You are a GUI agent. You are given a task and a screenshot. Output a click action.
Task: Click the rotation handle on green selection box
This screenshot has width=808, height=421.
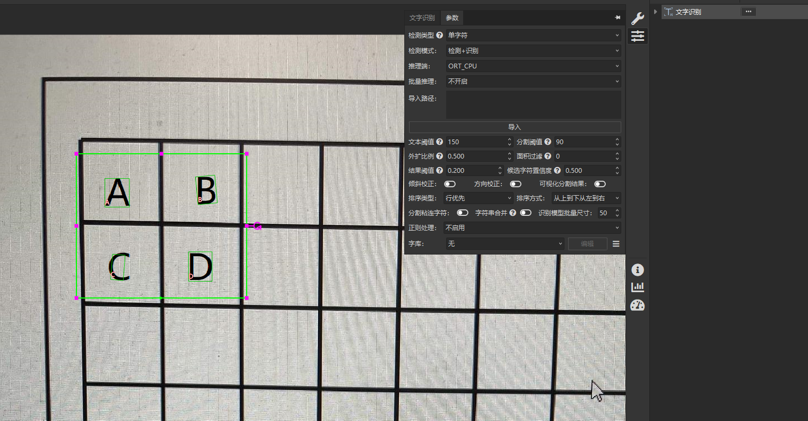pos(257,226)
